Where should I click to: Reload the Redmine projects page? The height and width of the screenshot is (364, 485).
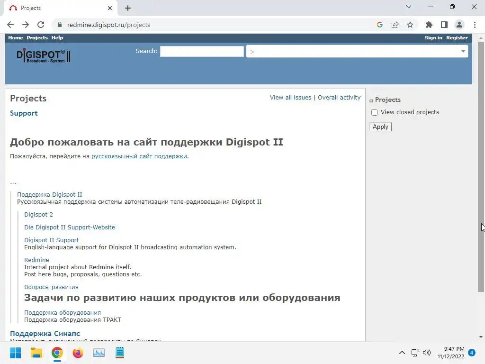pyautogui.click(x=41, y=25)
